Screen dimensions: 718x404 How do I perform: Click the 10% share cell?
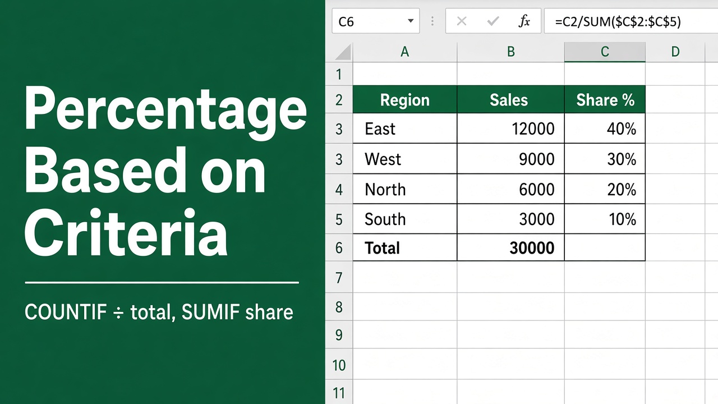coord(605,219)
